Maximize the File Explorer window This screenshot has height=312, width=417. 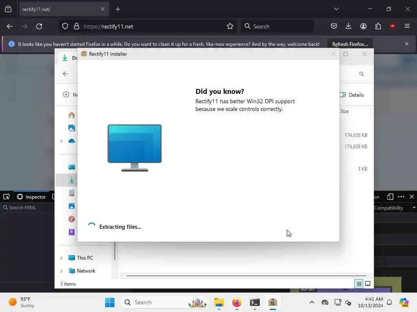[x=346, y=54]
